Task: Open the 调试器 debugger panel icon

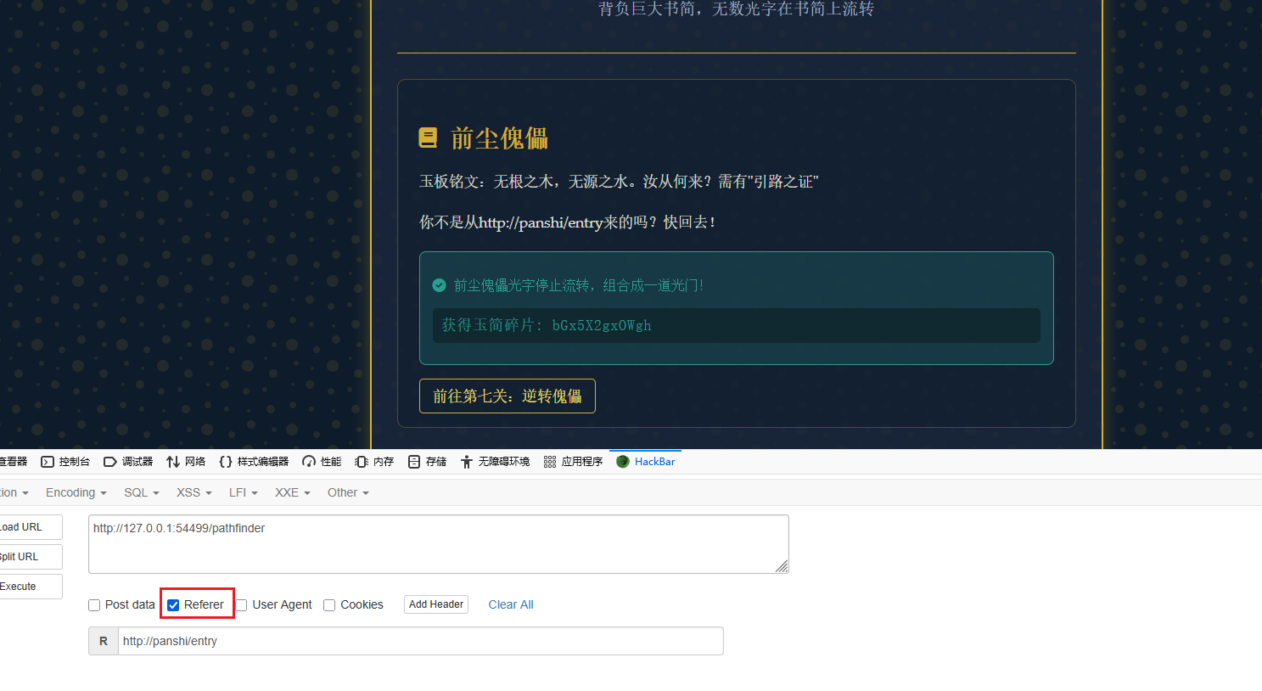Action: tap(110, 462)
